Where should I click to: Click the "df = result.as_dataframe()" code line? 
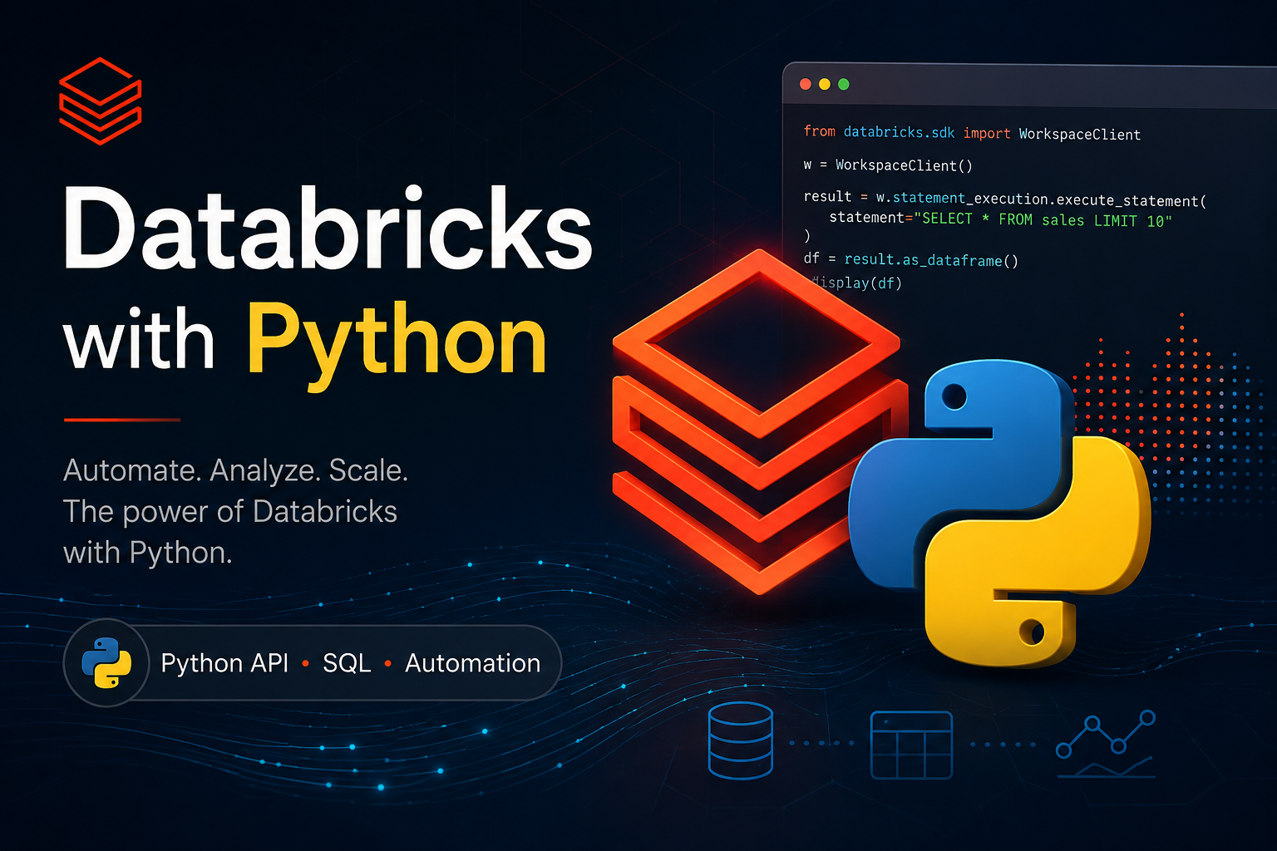[x=911, y=259]
